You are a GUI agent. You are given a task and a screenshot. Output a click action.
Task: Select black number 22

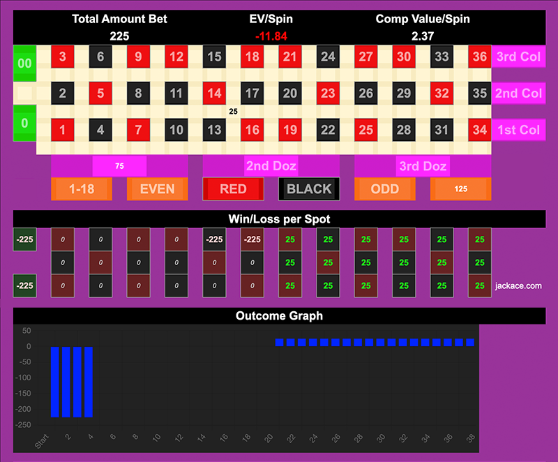pyautogui.click(x=328, y=129)
